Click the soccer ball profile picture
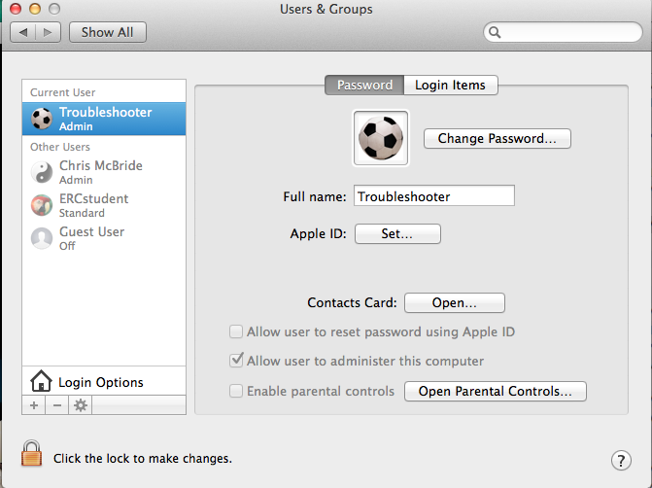 (x=381, y=138)
